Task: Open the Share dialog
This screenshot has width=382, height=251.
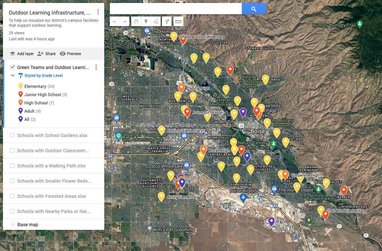Action: tap(47, 54)
